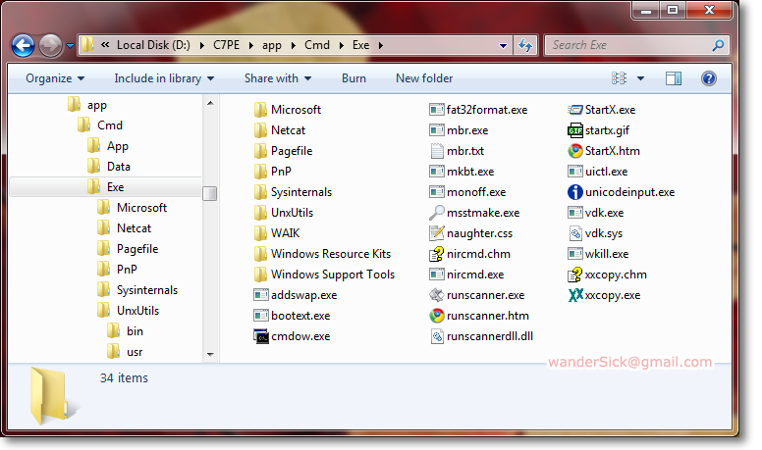Viewport: 762px width, 450px height.
Task: Click the New folder button
Action: point(424,78)
